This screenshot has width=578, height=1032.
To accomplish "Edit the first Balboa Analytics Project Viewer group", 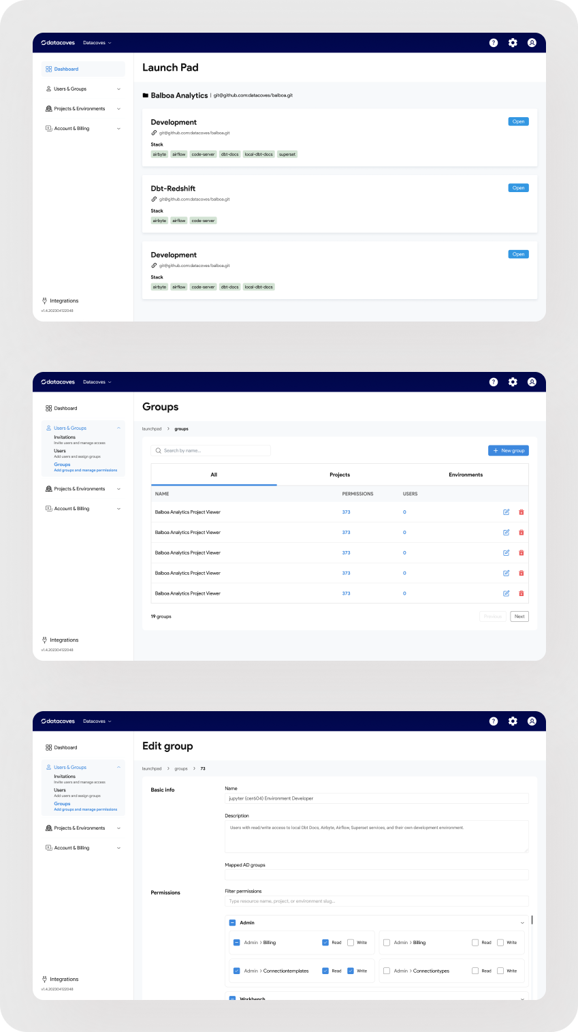I will pyautogui.click(x=506, y=512).
